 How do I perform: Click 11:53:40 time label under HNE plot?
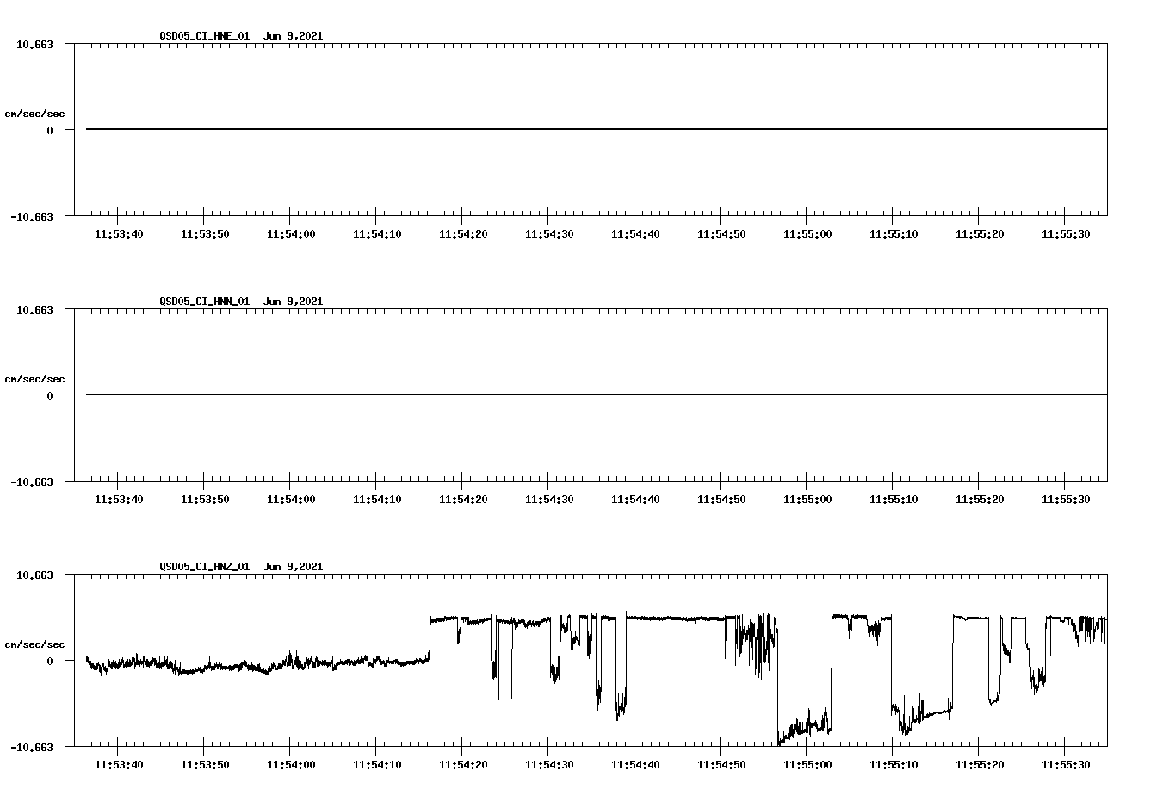(119, 233)
